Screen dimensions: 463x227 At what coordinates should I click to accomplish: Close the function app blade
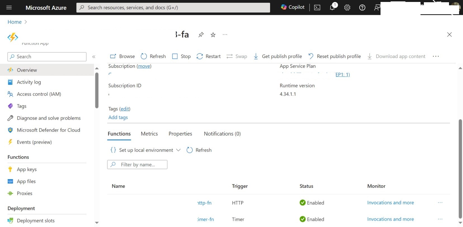point(449,35)
